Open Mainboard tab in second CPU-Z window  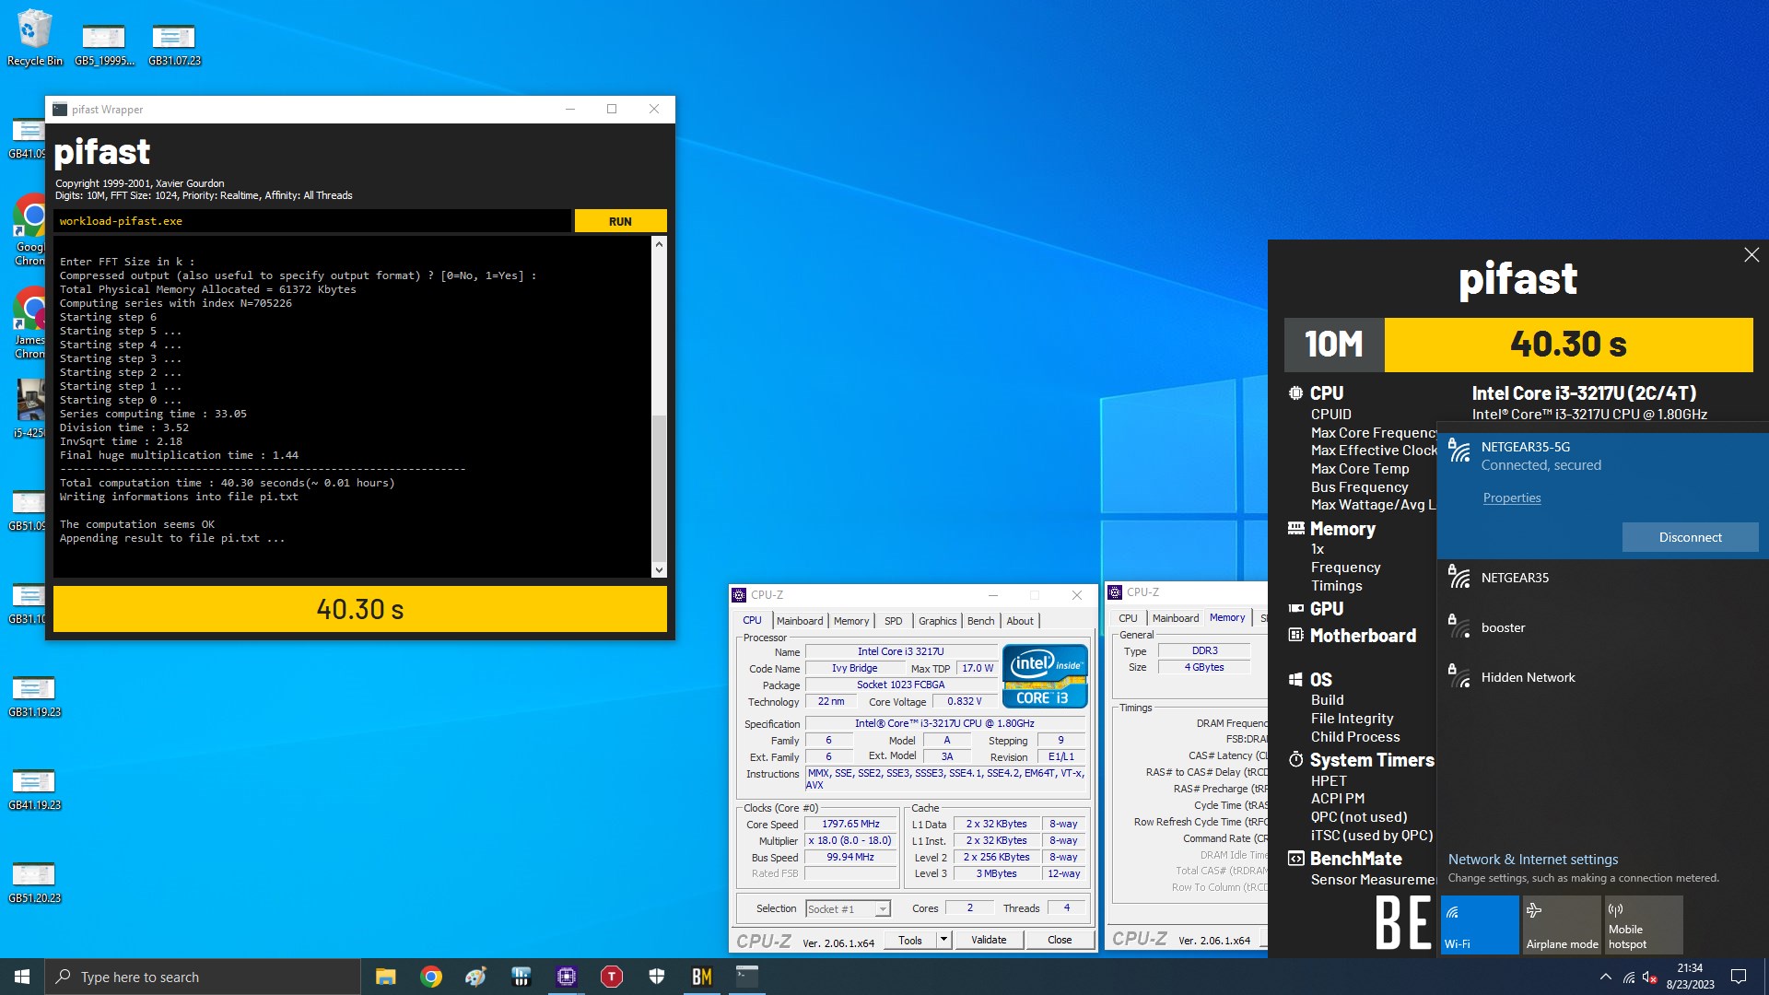coord(1176,618)
